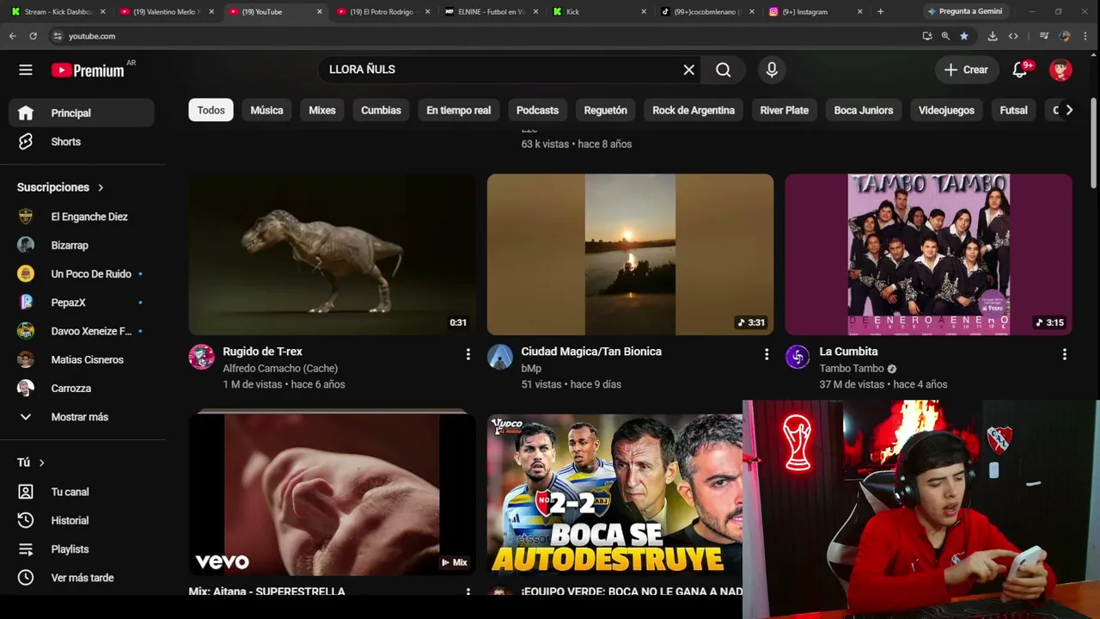Open the notifications bell
Image resolution: width=1100 pixels, height=619 pixels.
pos(1020,70)
